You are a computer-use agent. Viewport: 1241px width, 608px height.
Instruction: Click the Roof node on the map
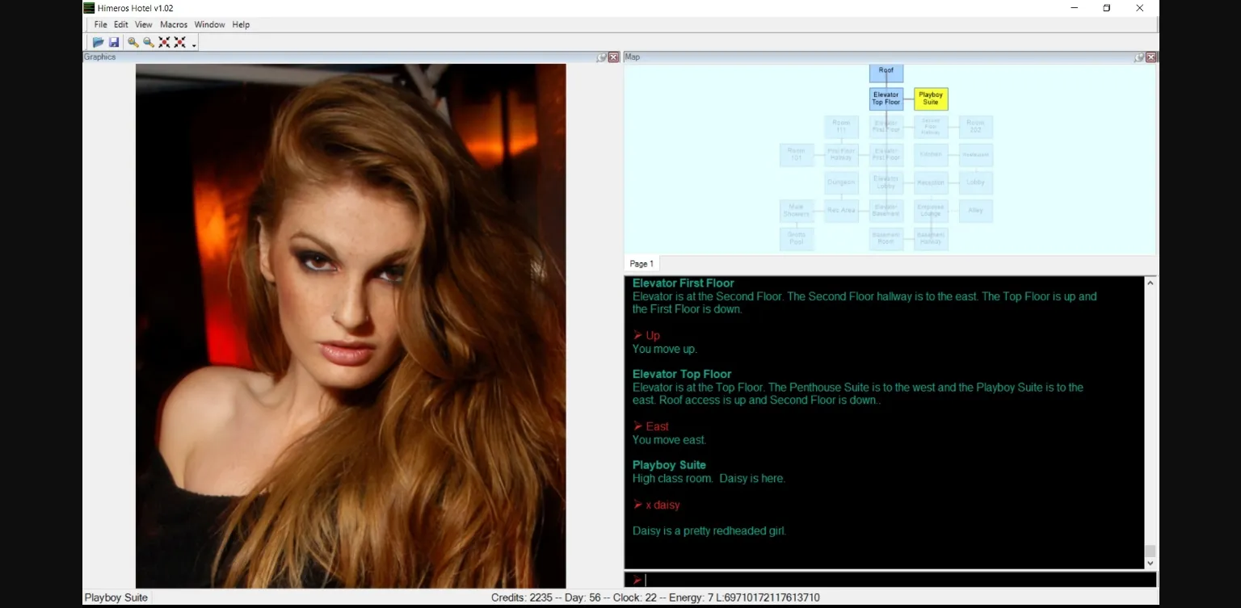886,72
